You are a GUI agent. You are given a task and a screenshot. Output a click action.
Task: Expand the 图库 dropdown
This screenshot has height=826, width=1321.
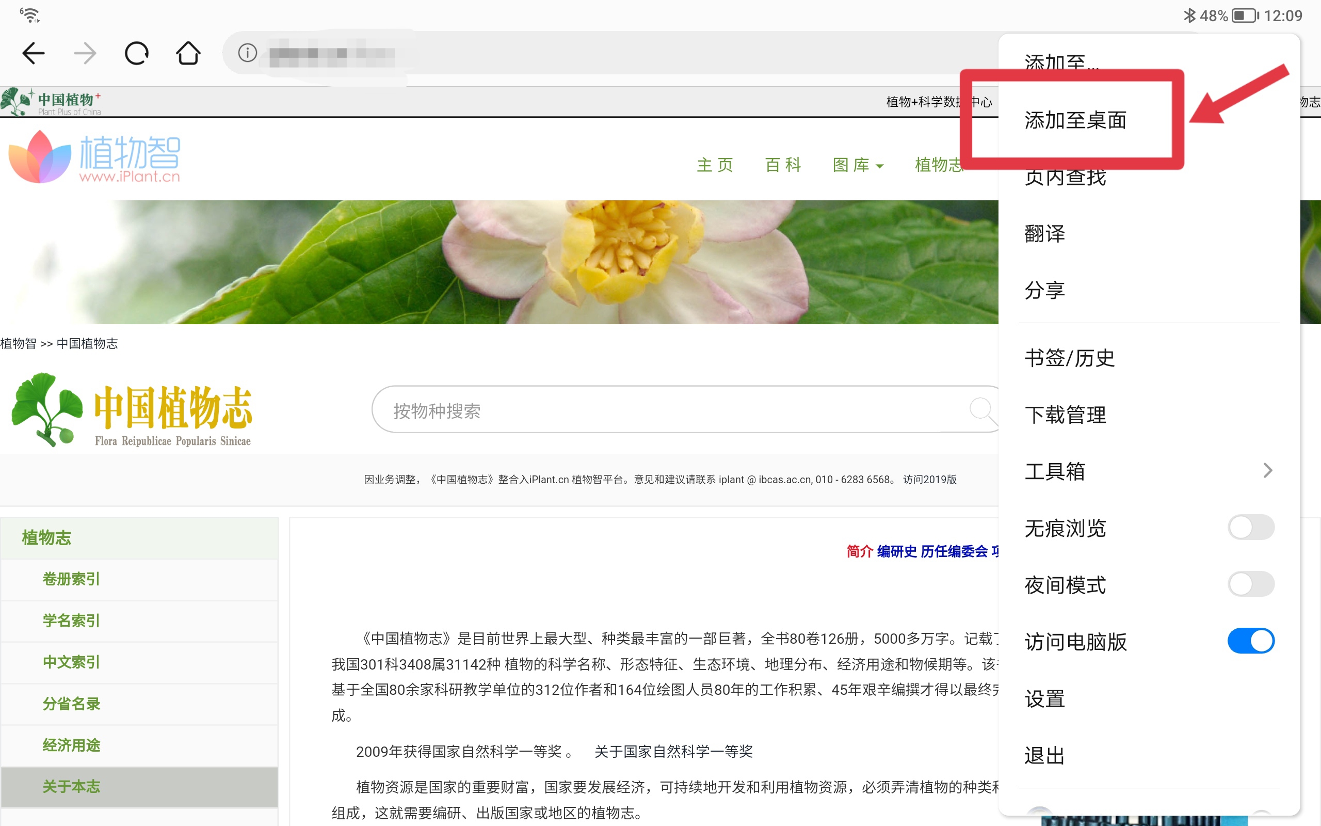pyautogui.click(x=858, y=165)
